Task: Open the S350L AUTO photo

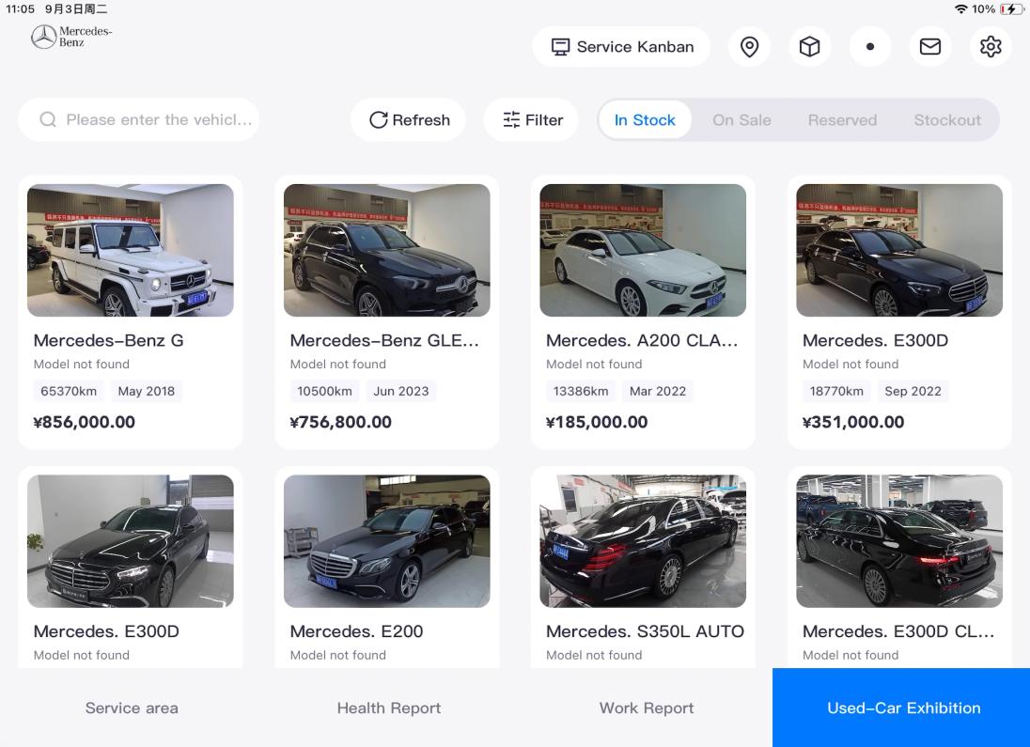Action: click(643, 541)
